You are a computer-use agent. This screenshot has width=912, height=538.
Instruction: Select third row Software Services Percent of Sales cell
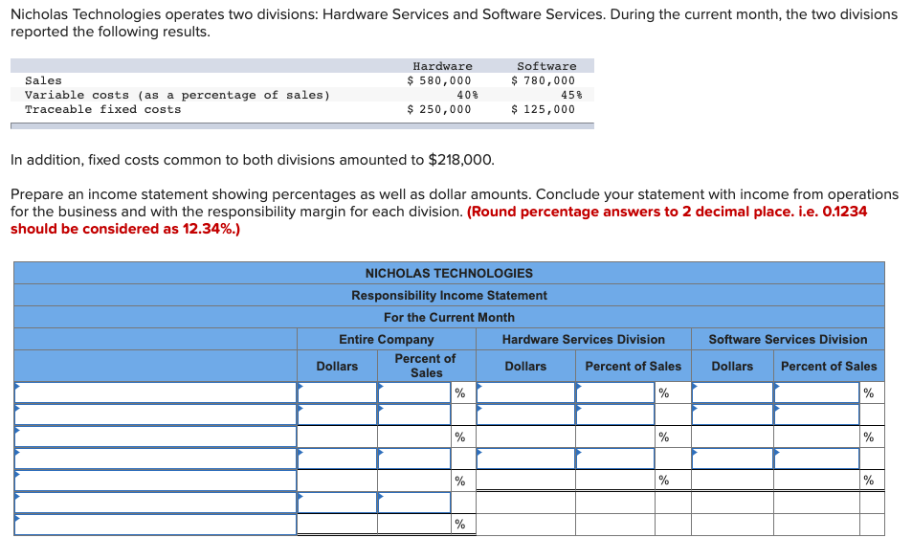click(816, 437)
